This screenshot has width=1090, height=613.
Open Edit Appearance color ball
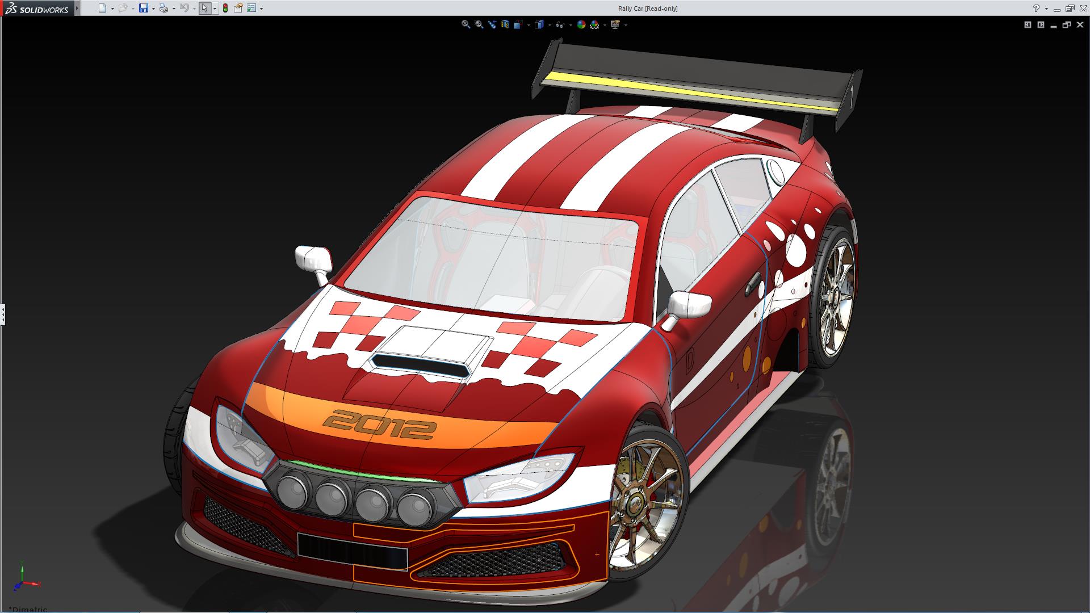click(581, 24)
